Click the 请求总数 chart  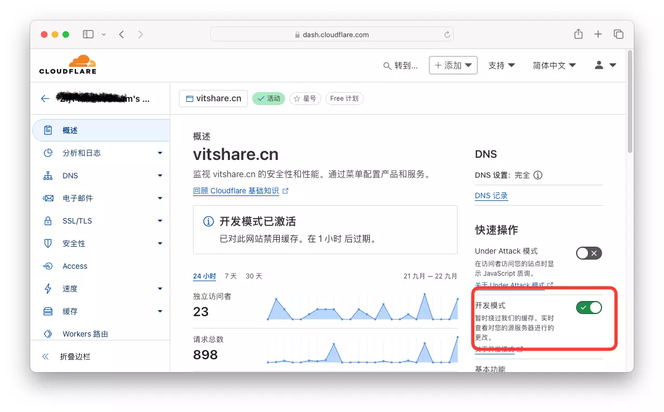point(362,351)
